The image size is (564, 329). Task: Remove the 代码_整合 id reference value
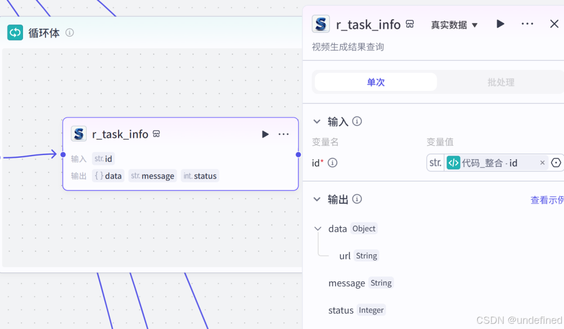(x=543, y=163)
